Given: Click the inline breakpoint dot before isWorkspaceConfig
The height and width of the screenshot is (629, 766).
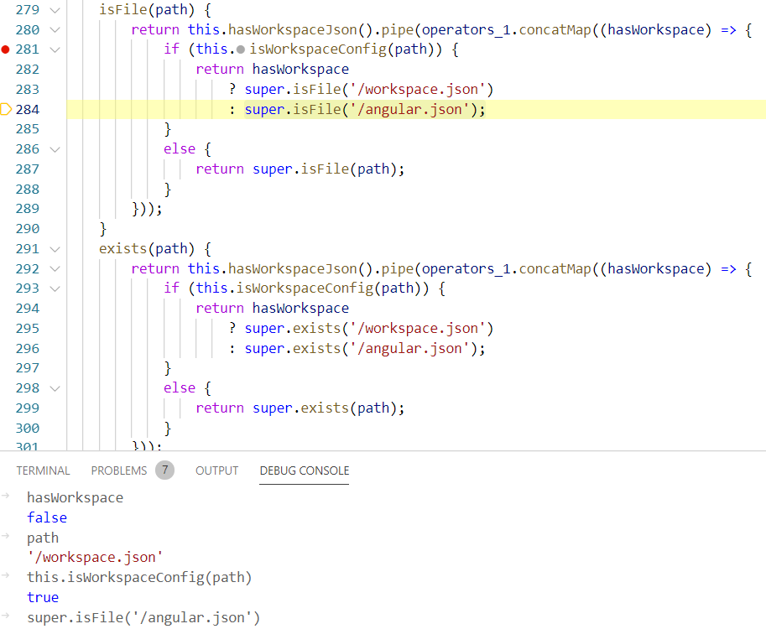Looking at the screenshot, I should pyautogui.click(x=240, y=49).
